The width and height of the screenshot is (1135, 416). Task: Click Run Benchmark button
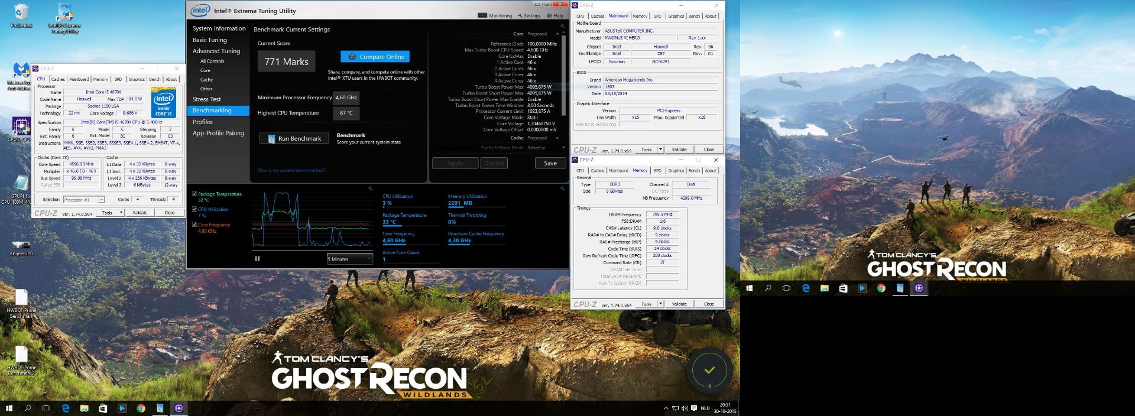pos(294,138)
